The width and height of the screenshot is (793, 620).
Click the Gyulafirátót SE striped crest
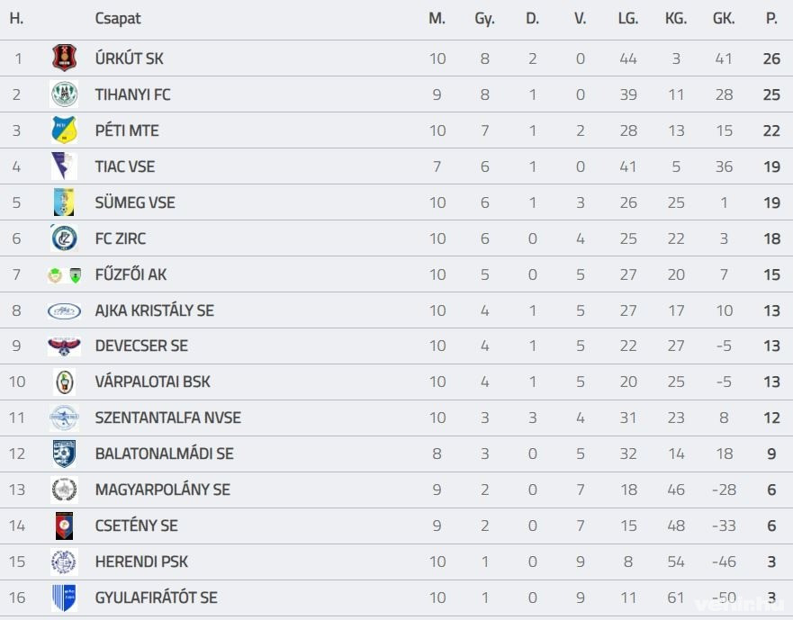(x=64, y=598)
